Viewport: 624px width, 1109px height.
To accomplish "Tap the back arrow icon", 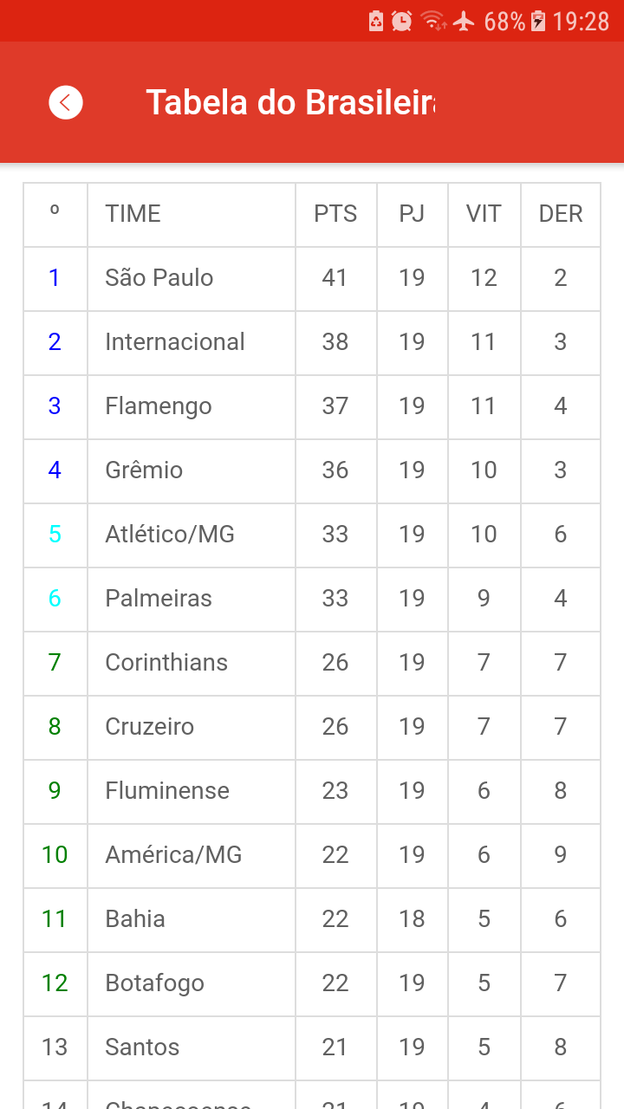I will click(66, 102).
